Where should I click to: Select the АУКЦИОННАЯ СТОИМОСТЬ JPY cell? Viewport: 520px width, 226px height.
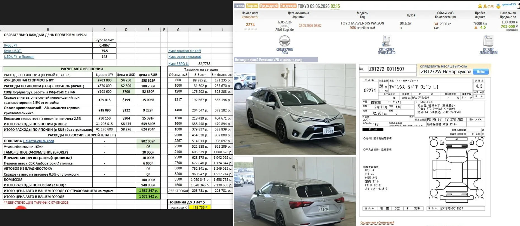pos(48,80)
